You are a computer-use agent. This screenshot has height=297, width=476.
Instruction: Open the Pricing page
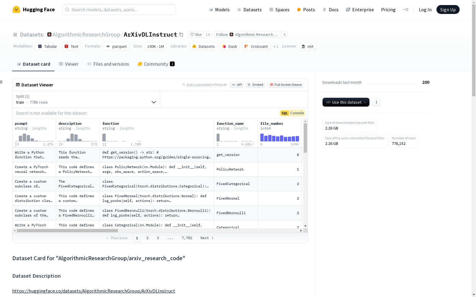pos(388,10)
